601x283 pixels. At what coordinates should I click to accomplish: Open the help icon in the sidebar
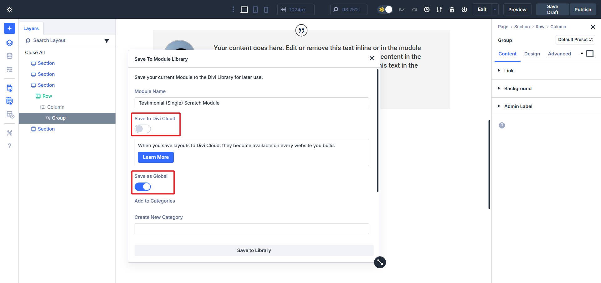[9, 146]
